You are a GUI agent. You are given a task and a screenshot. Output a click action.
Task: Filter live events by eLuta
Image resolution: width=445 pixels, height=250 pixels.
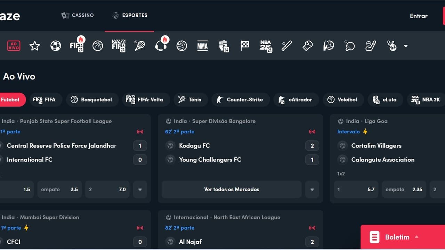(x=385, y=100)
